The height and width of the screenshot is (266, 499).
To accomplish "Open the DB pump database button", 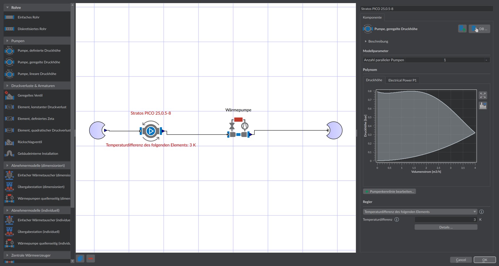I will pos(479,29).
